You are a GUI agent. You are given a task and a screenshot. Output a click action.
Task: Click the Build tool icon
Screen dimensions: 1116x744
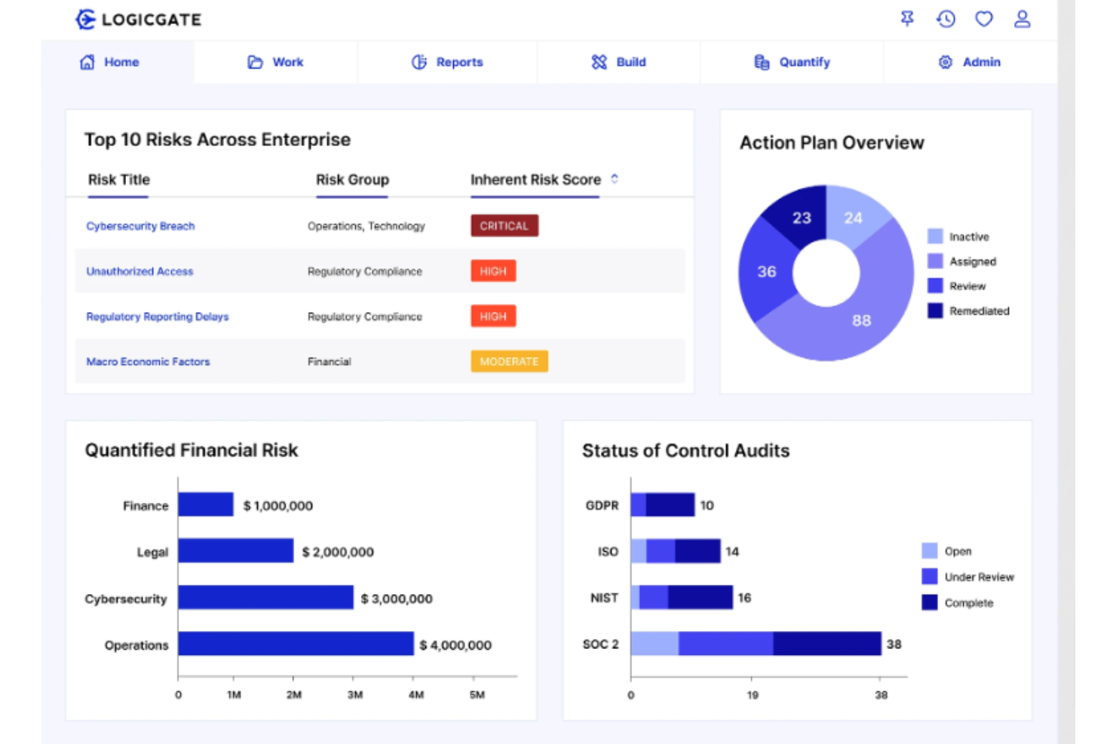tap(599, 63)
